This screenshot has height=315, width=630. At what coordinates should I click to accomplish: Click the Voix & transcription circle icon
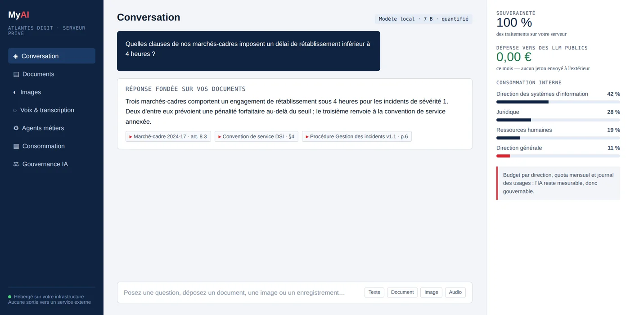tap(15, 110)
